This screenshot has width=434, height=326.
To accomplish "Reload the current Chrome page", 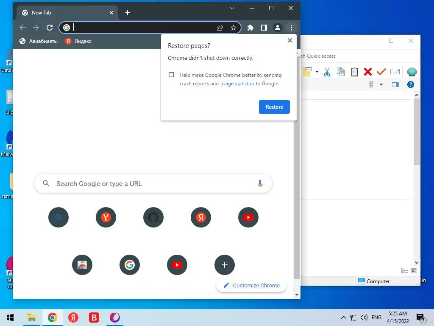I will point(50,28).
